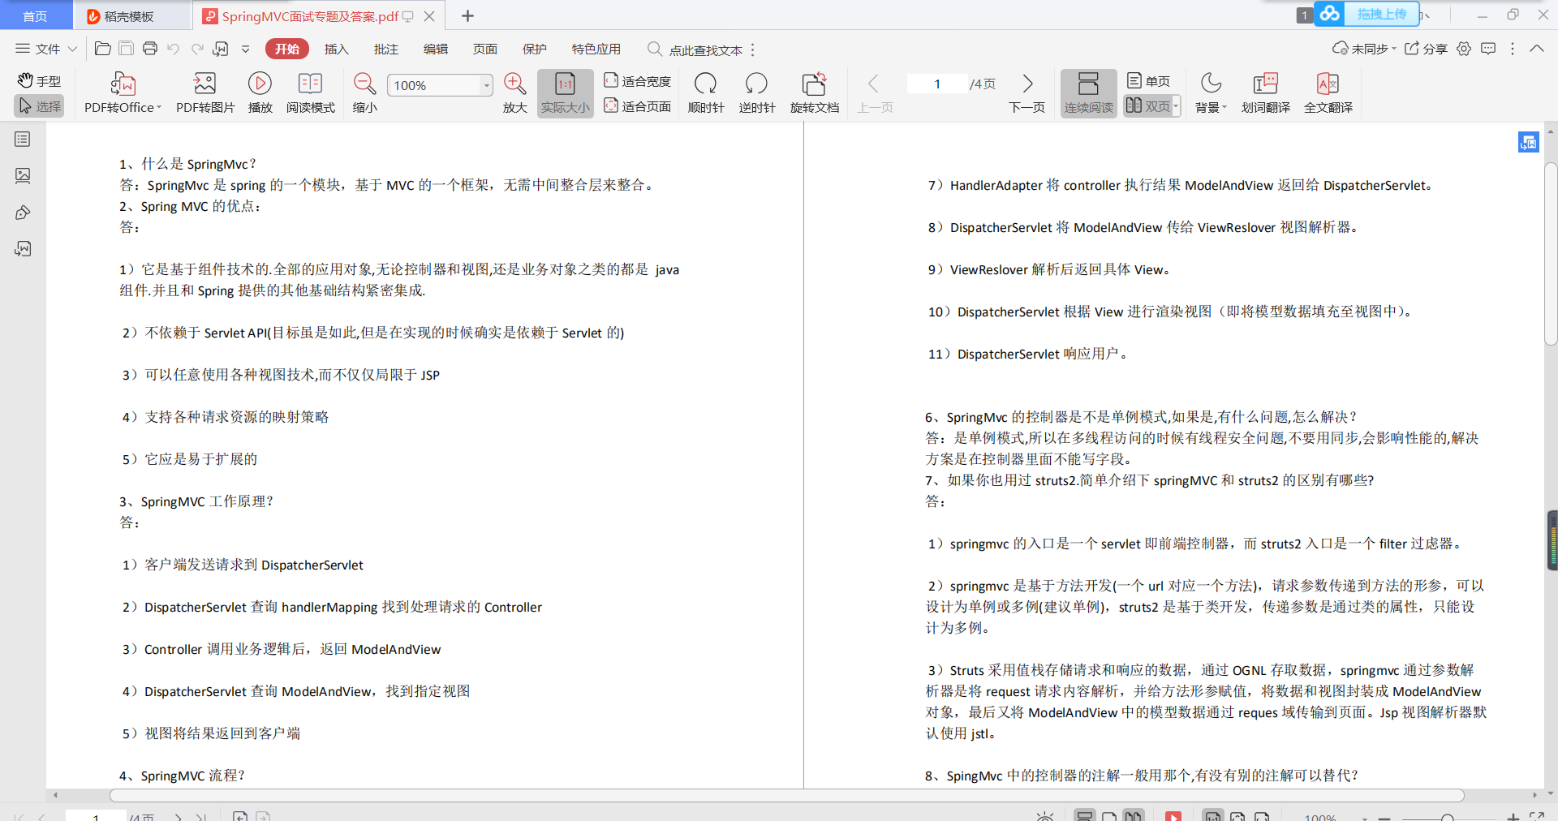Toggle 实际大小 actual size view
Screen dimensions: 1558x821
[x=565, y=93]
